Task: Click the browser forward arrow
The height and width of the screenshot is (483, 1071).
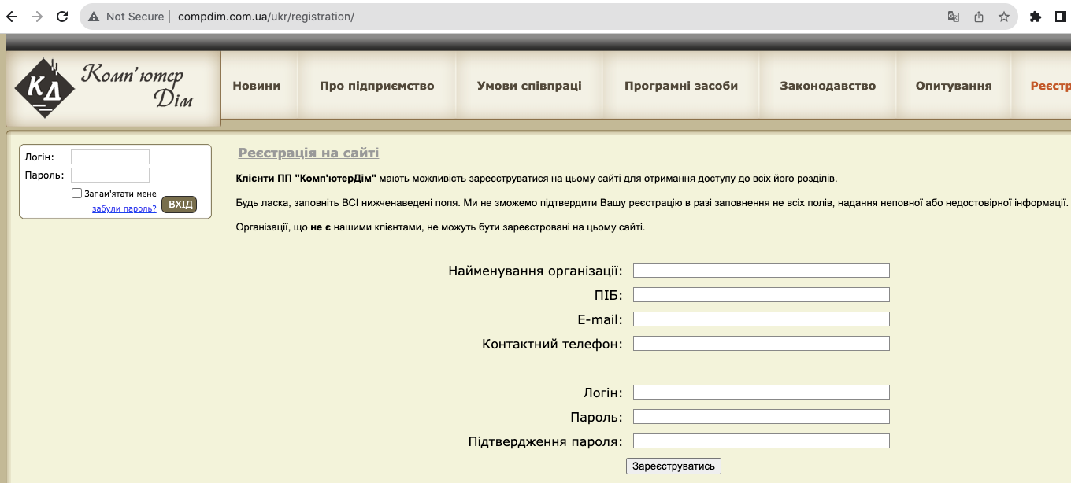Action: pos(36,17)
